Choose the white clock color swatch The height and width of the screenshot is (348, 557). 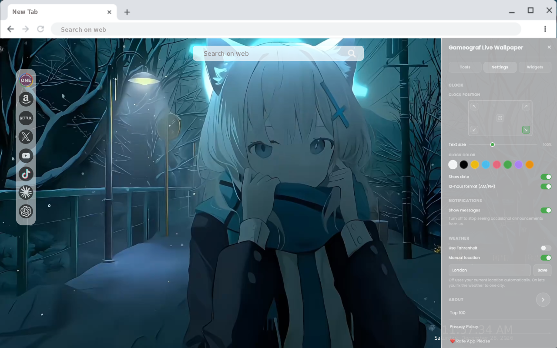click(x=453, y=164)
